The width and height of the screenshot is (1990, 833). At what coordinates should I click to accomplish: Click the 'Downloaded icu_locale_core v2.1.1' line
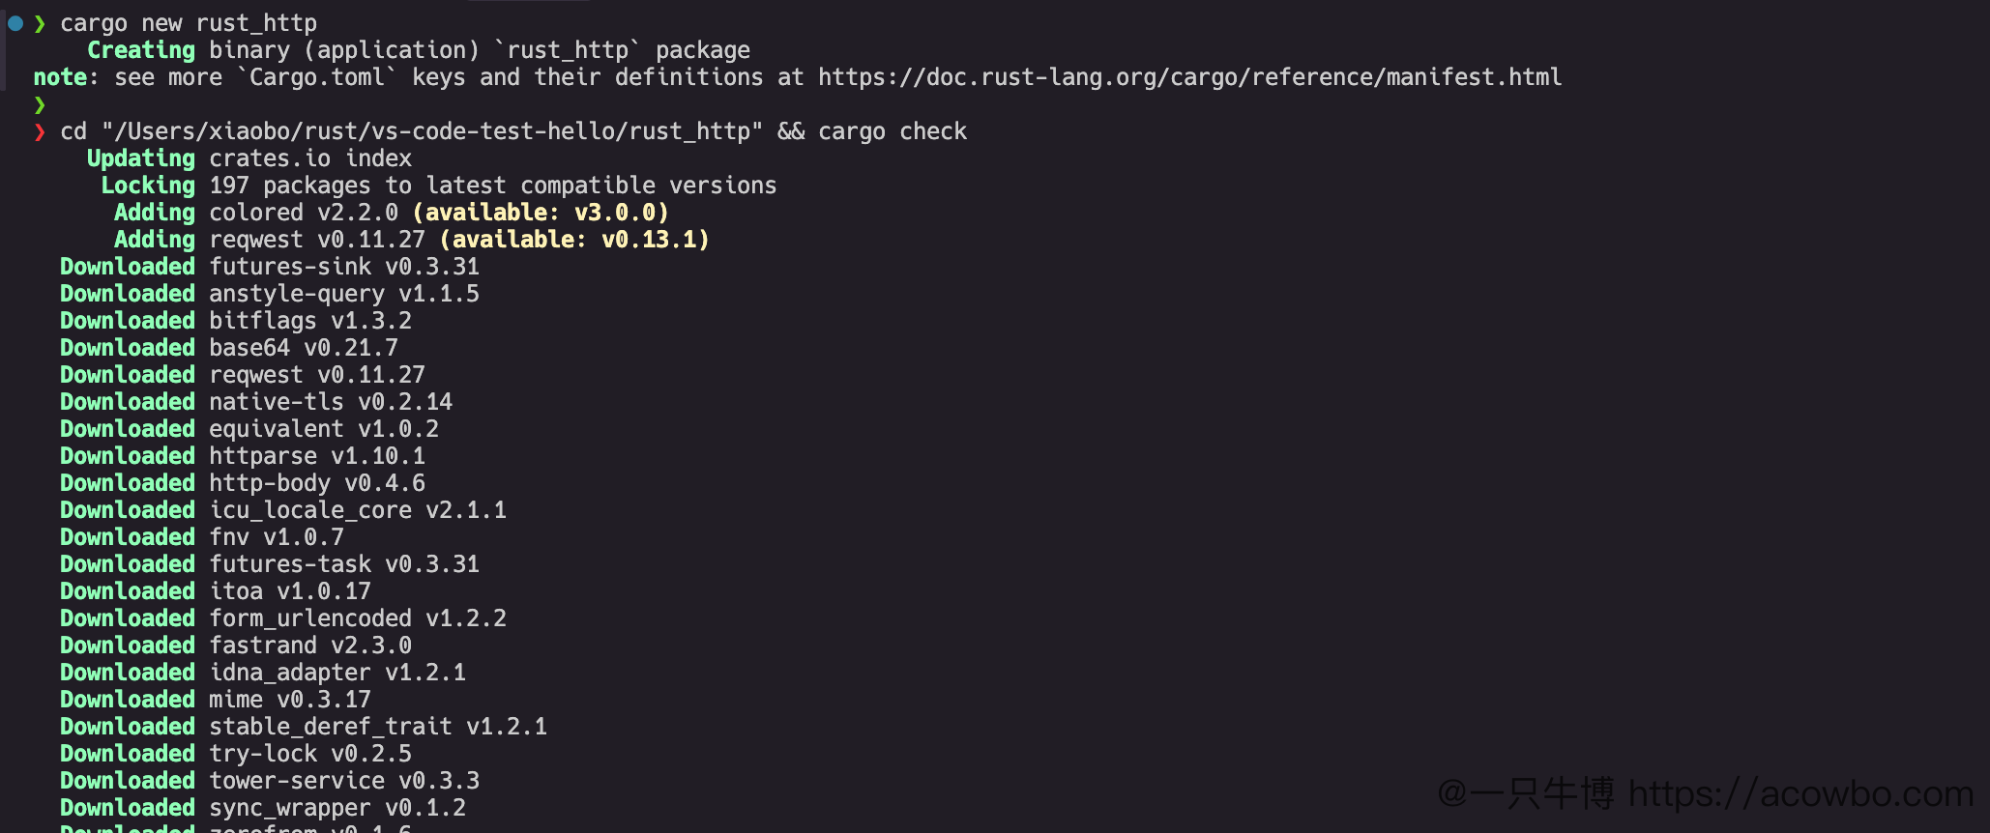click(x=283, y=510)
